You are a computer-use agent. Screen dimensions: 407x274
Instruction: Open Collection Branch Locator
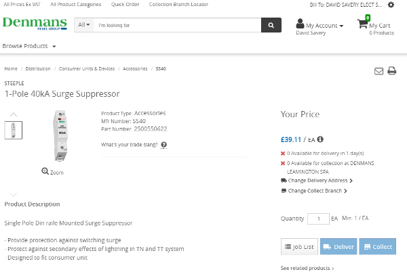[x=178, y=5]
